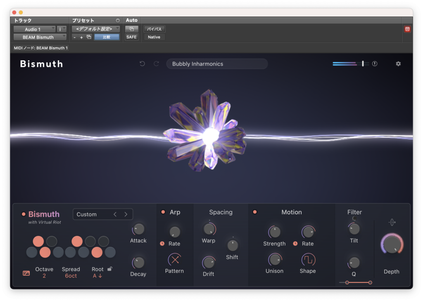
Task: Open the insert position 'i' selector
Action: (62, 29)
